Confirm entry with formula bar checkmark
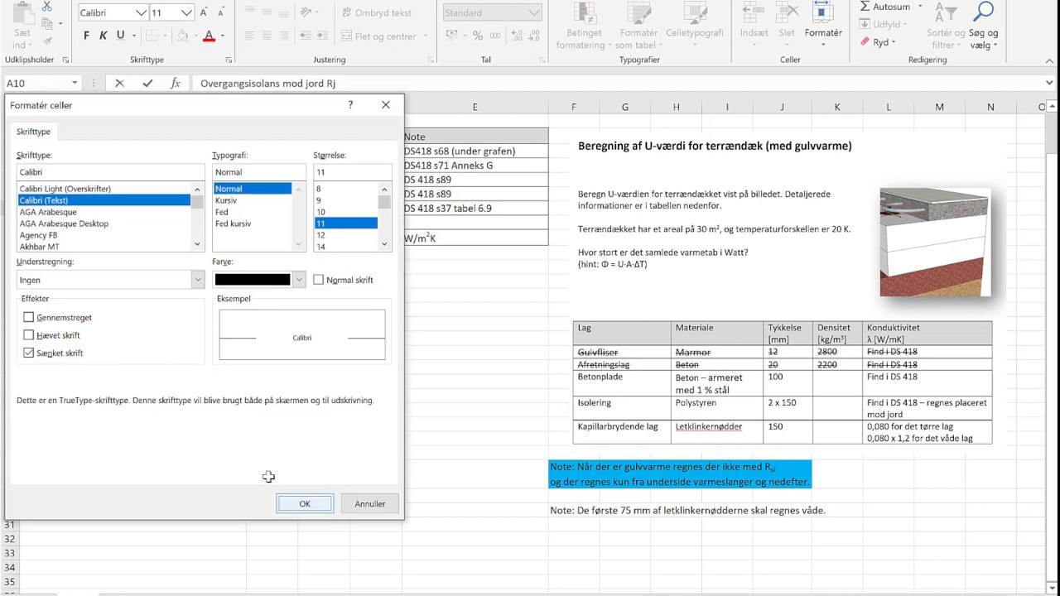 [x=147, y=83]
